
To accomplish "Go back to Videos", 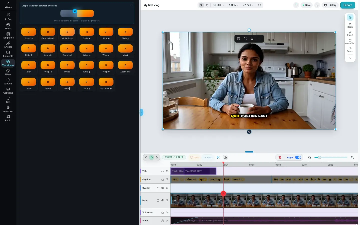I will pos(8,5).
